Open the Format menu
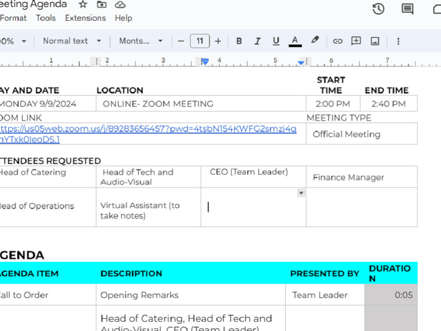The height and width of the screenshot is (331, 441). coord(13,18)
